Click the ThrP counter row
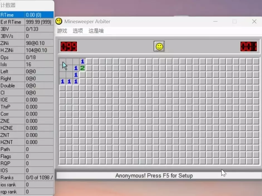Viewport: 262px width, 196px height. coord(27,107)
